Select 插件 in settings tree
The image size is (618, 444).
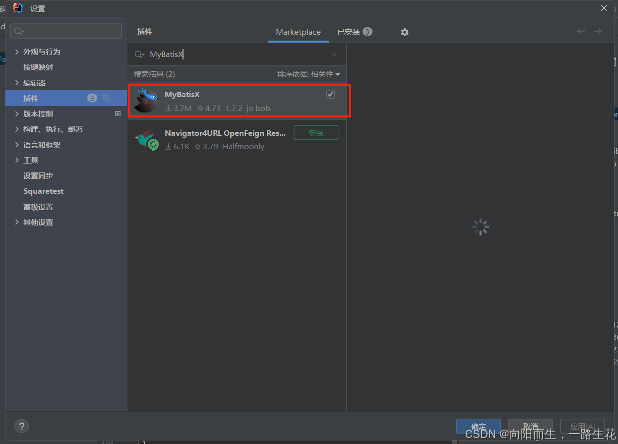(x=66, y=98)
